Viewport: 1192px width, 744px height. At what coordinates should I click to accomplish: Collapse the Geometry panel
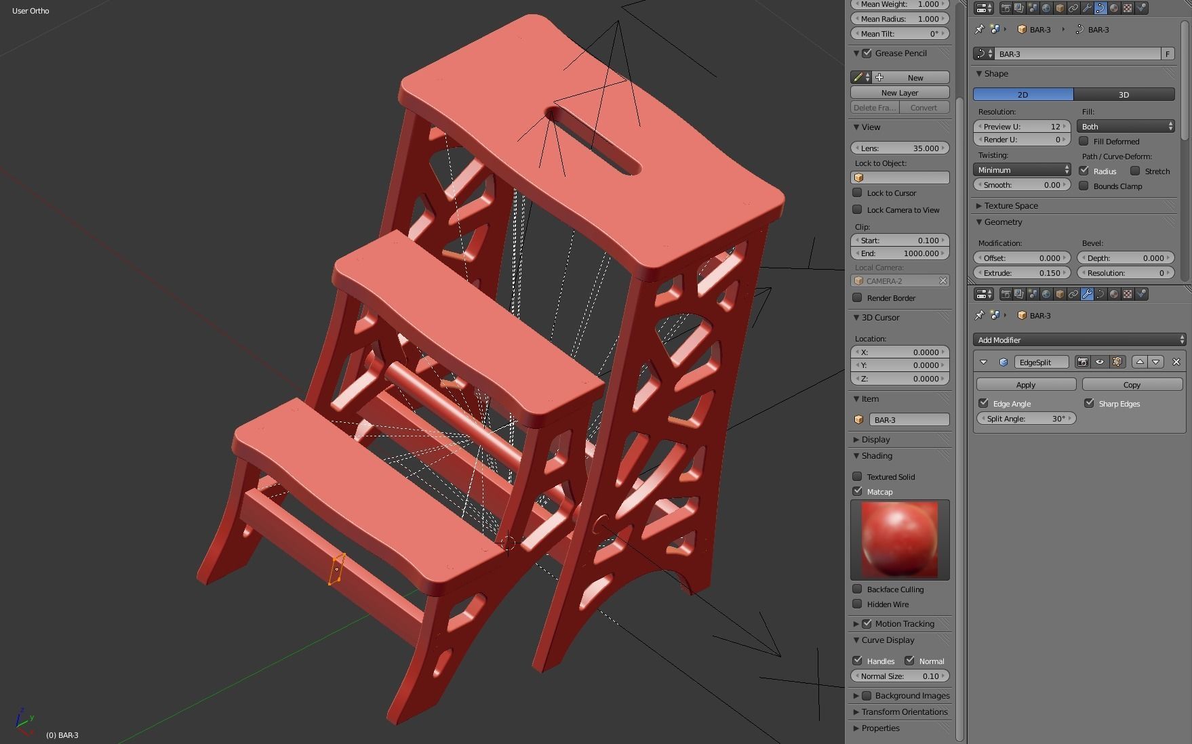click(979, 222)
